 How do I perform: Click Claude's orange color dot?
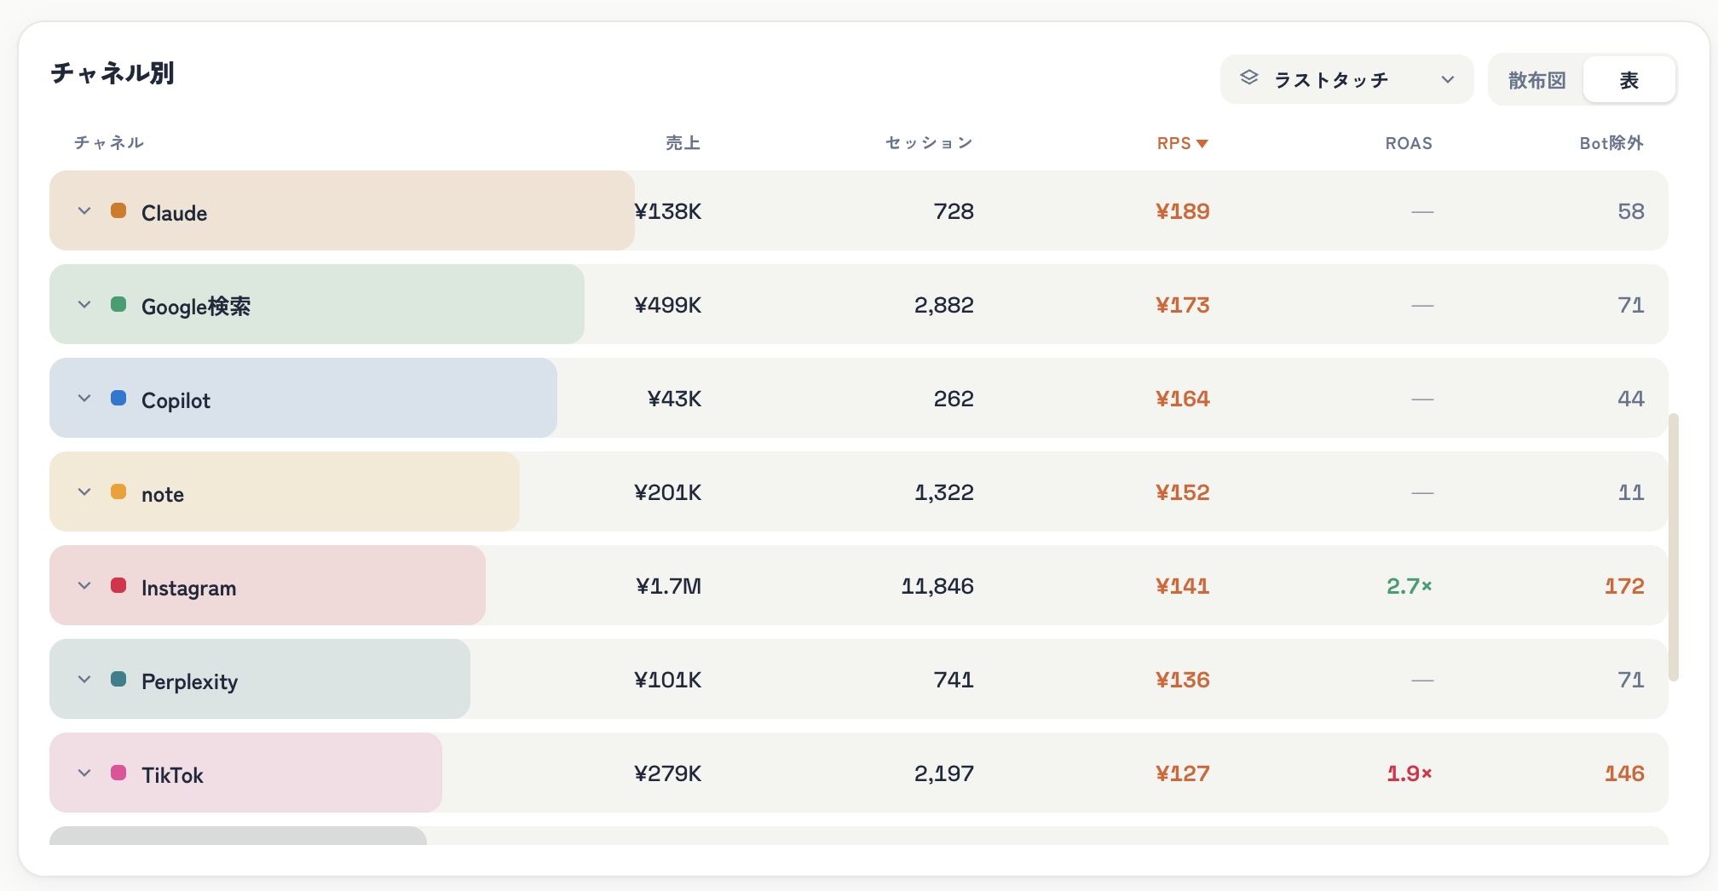118,210
